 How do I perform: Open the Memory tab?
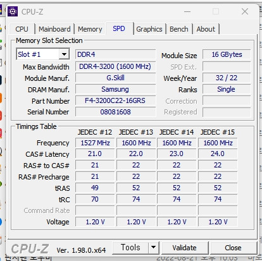pos(90,29)
